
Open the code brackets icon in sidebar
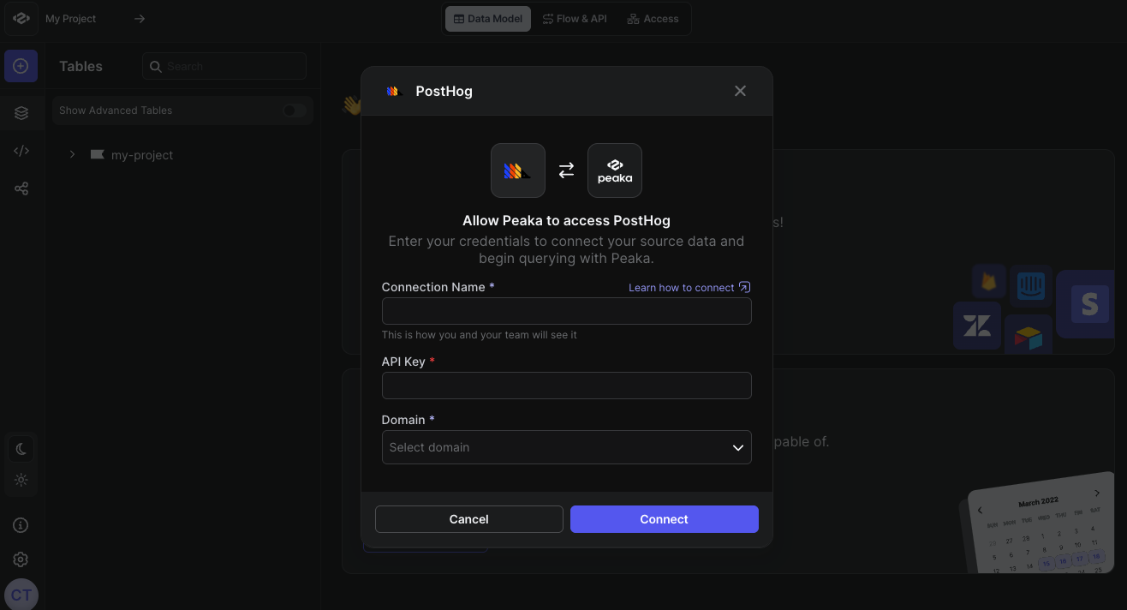(x=21, y=151)
